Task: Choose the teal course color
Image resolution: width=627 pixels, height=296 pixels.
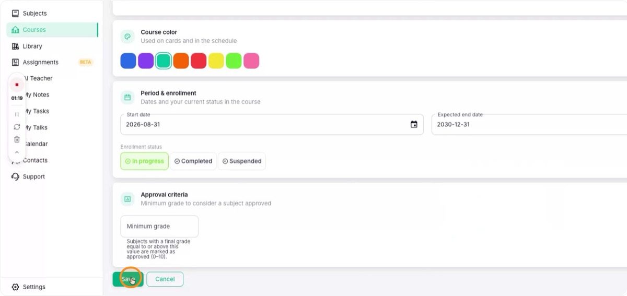Action: pyautogui.click(x=164, y=61)
